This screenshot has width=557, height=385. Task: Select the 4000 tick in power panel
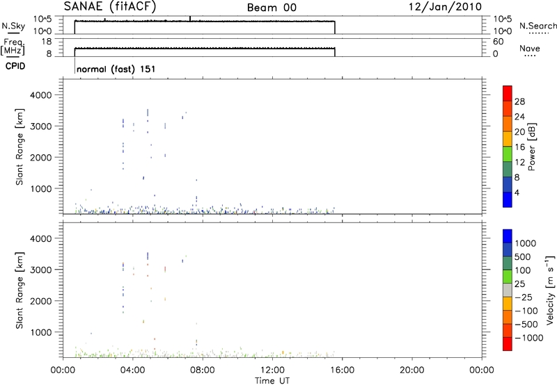coord(40,95)
